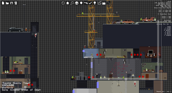Click the Song: Break of Dawn label
The width and height of the screenshot is (172, 93).
21,90
